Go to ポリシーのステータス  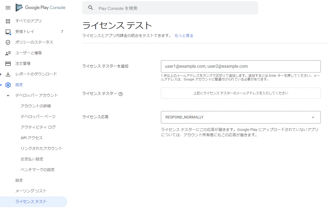tap(34, 42)
